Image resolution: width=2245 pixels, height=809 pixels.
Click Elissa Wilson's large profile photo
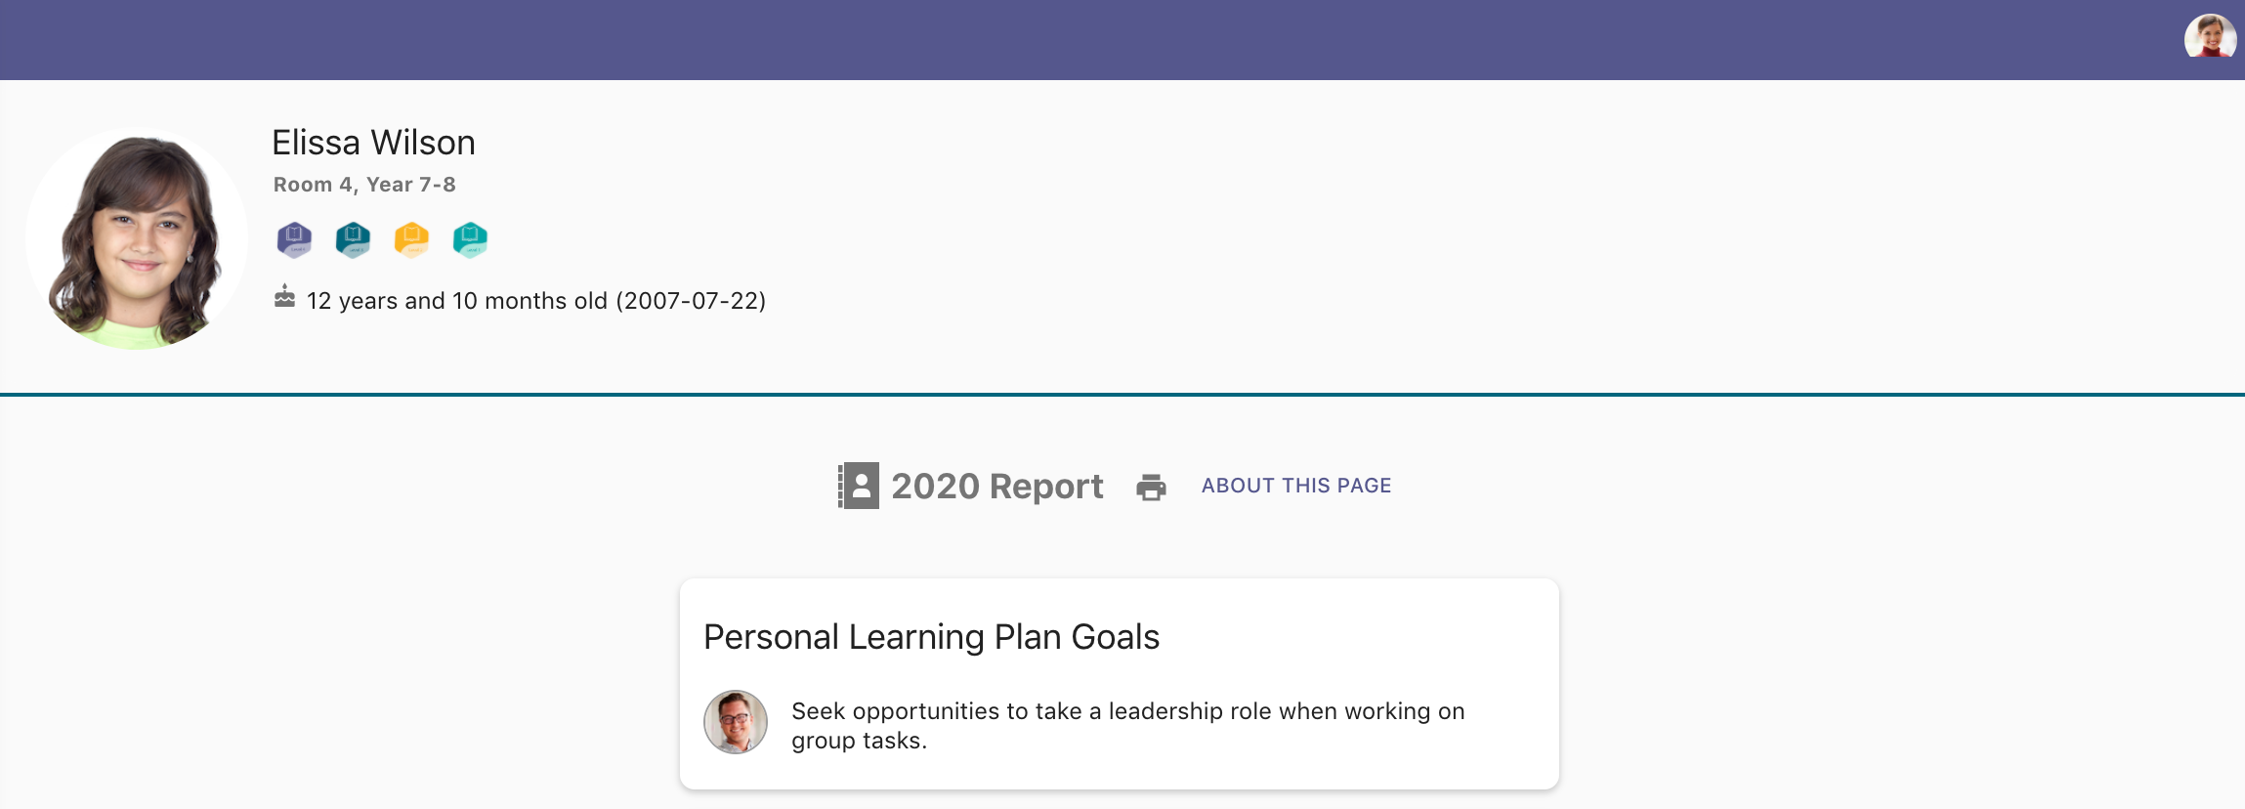[137, 239]
